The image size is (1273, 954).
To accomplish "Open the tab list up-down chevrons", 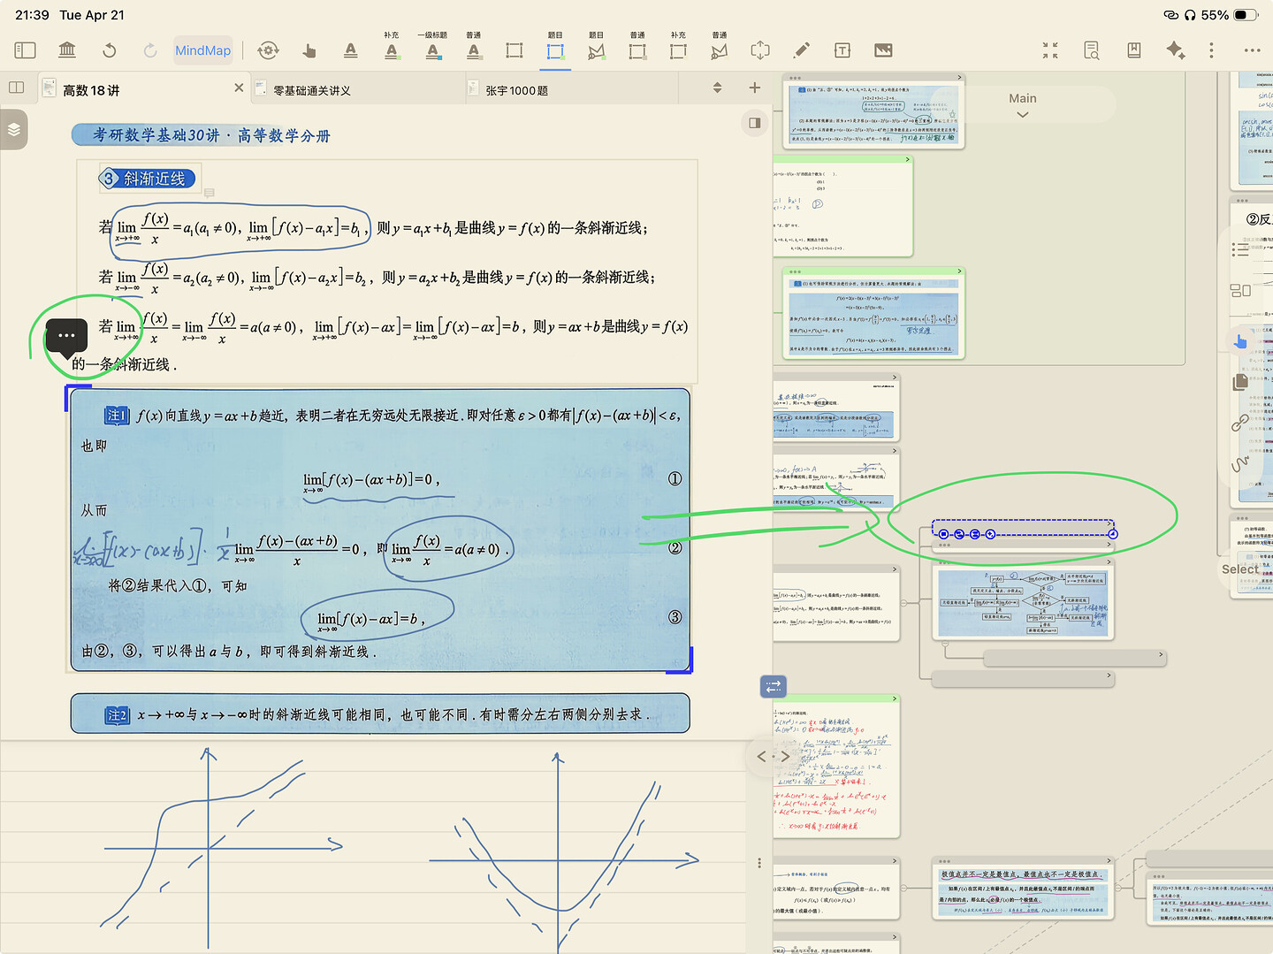I will pos(717,88).
